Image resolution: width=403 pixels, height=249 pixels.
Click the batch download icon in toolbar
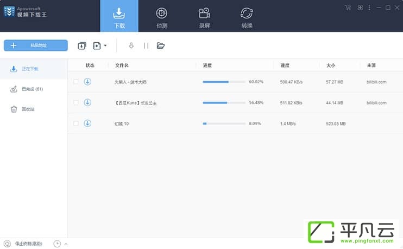point(82,45)
